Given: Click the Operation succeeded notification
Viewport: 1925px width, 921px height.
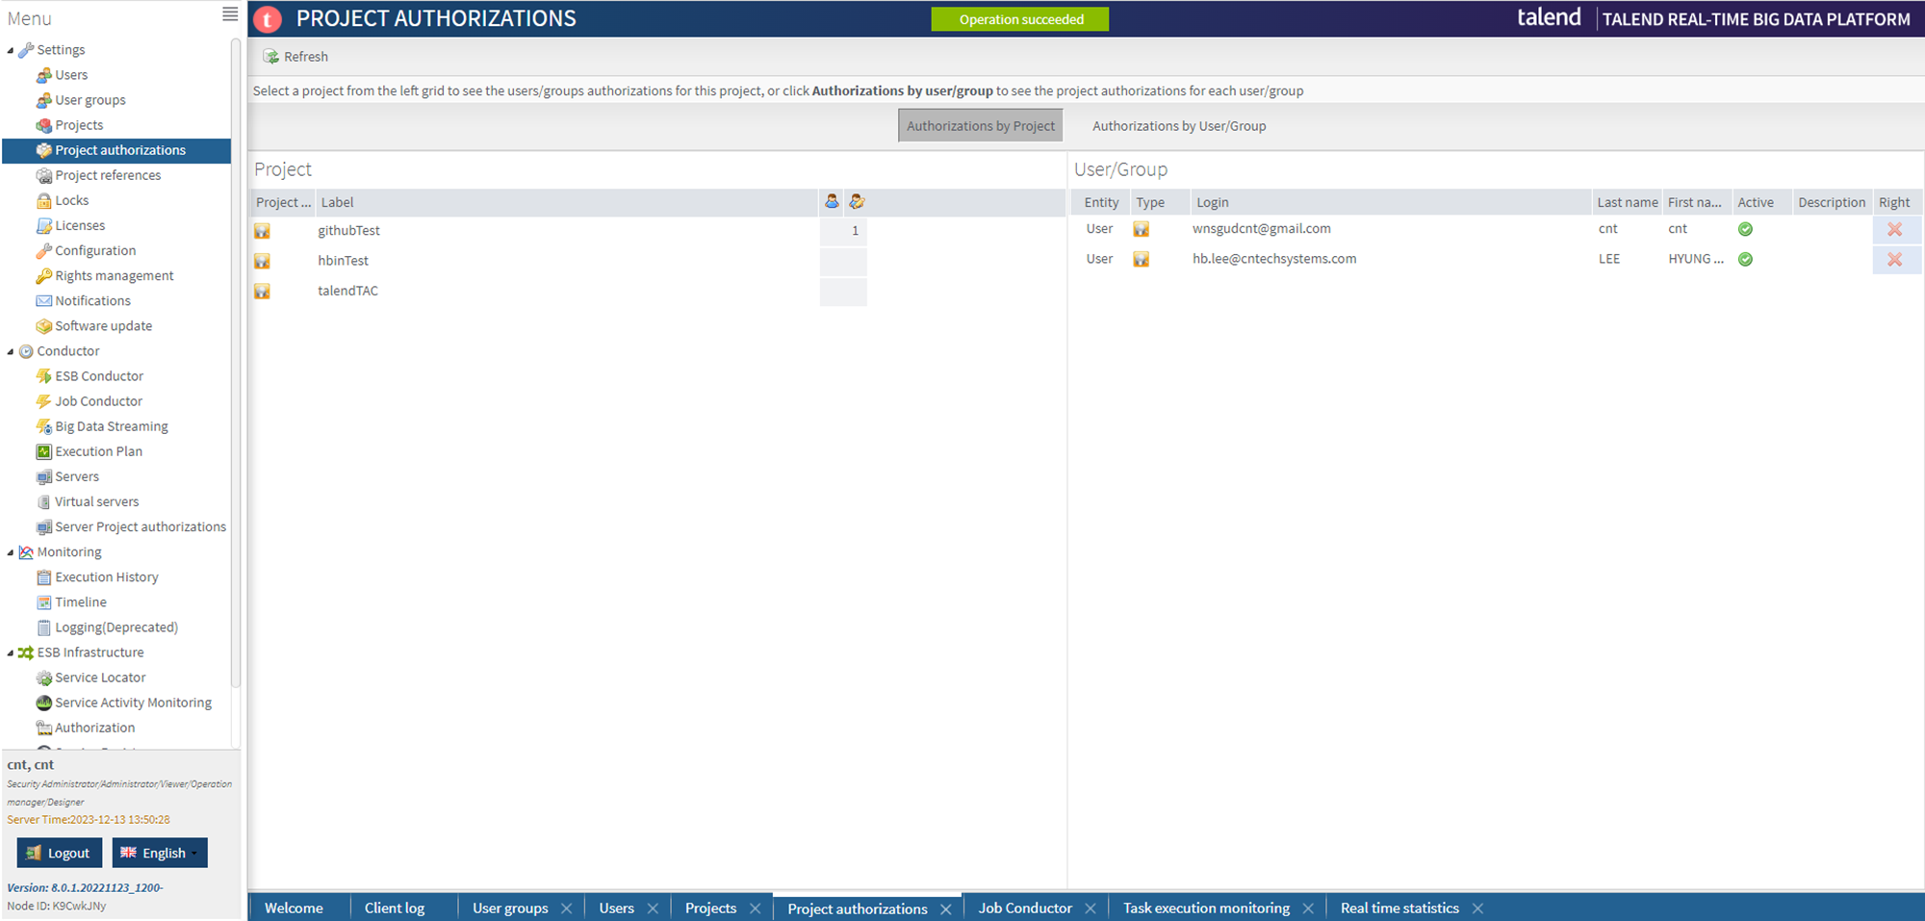Looking at the screenshot, I should (x=1020, y=19).
